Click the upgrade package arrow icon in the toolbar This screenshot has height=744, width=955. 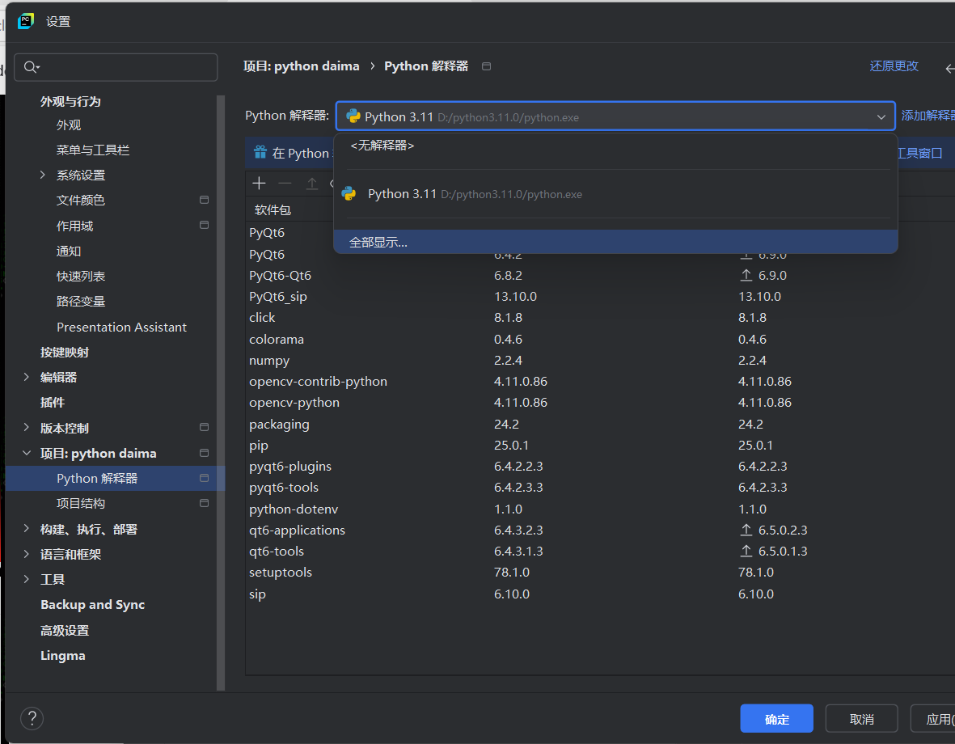coord(312,183)
